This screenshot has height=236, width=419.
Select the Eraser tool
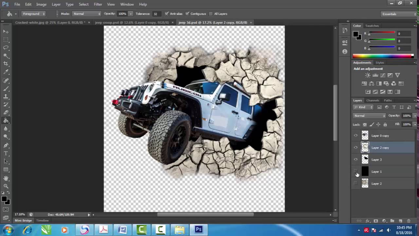[6, 112]
